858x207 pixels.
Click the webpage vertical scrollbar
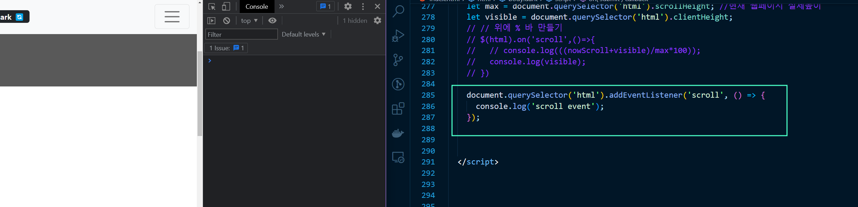pyautogui.click(x=200, y=93)
